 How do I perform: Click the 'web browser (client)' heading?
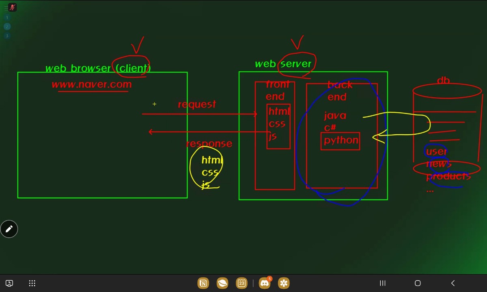[x=98, y=68]
